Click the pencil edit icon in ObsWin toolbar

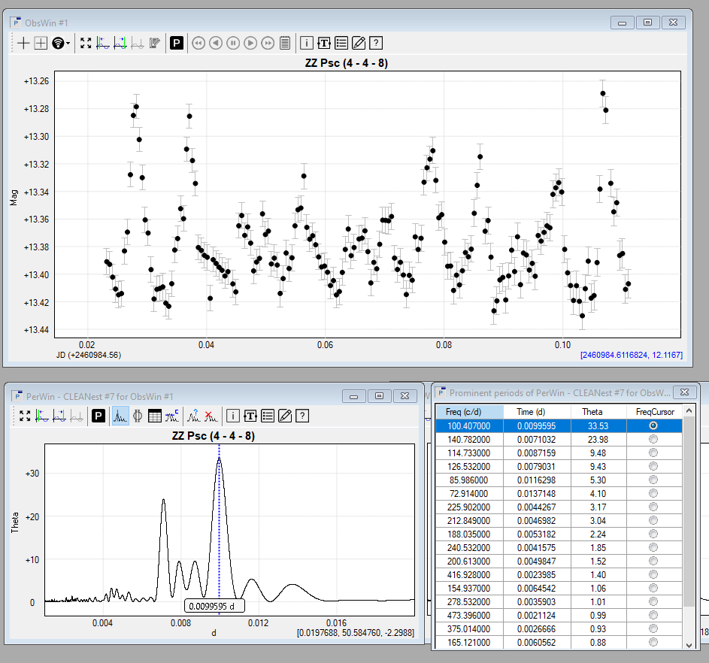[359, 43]
